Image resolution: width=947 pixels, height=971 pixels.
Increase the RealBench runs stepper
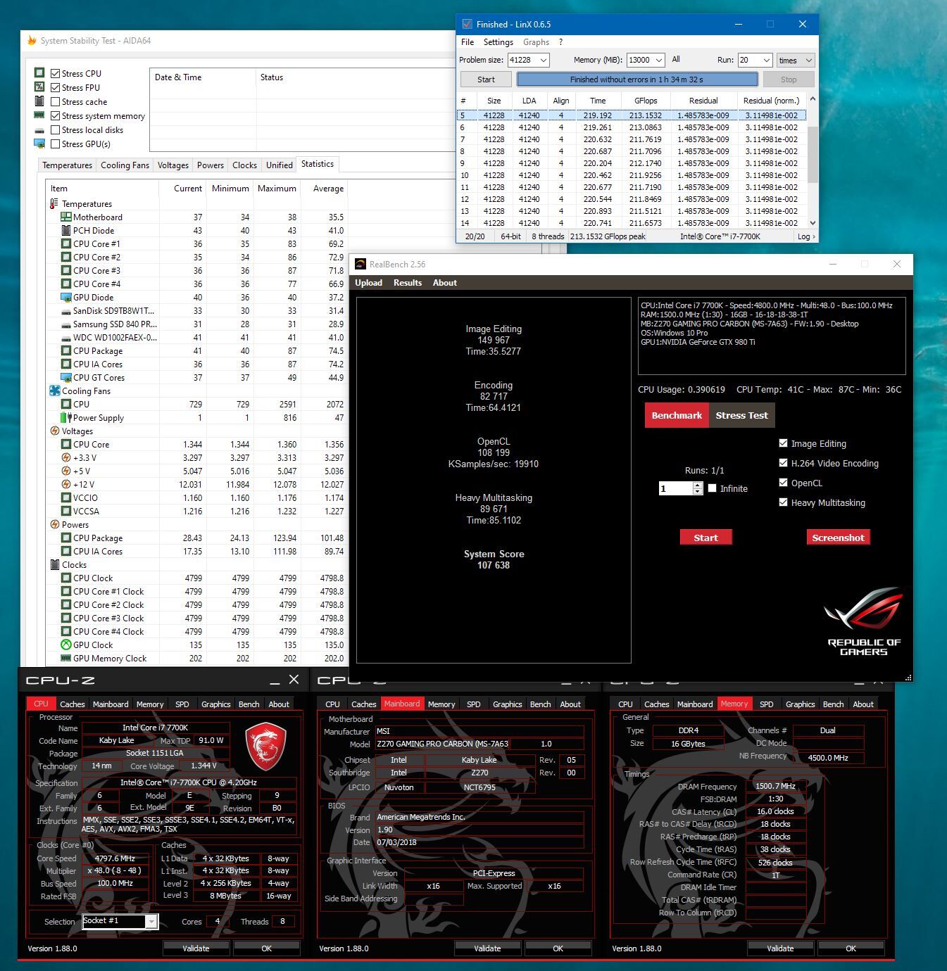tap(697, 485)
